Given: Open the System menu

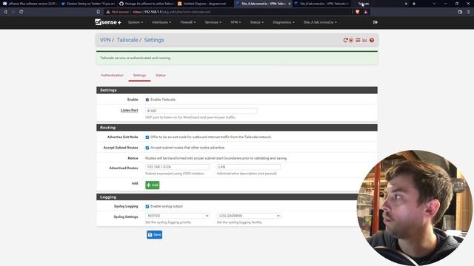Looking at the screenshot, I should click(135, 22).
